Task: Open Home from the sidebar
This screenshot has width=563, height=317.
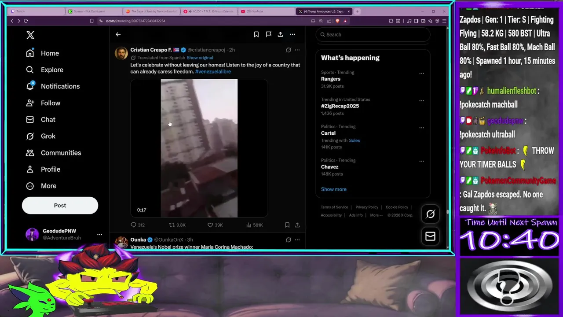Action: pyautogui.click(x=42, y=53)
